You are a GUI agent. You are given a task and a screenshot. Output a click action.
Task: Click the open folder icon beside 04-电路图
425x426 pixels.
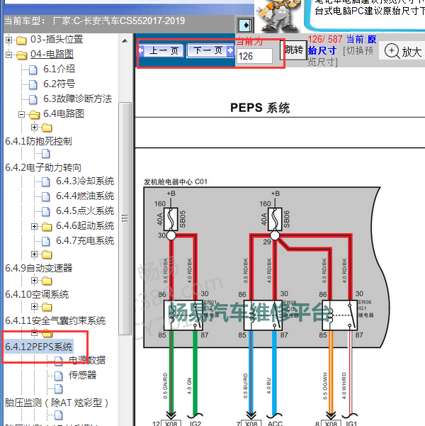[21, 55]
